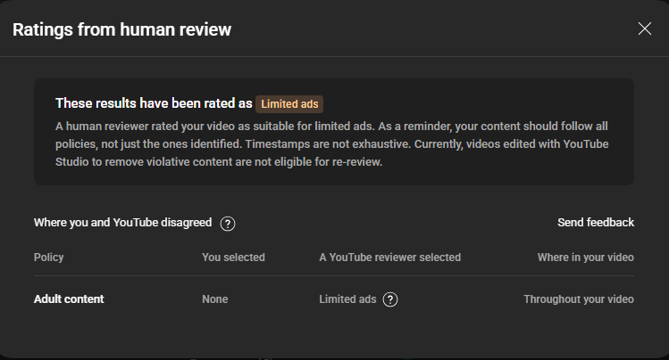The height and width of the screenshot is (360, 669).
Task: Click 'A YouTube reviewer selected' column header
Action: point(390,258)
